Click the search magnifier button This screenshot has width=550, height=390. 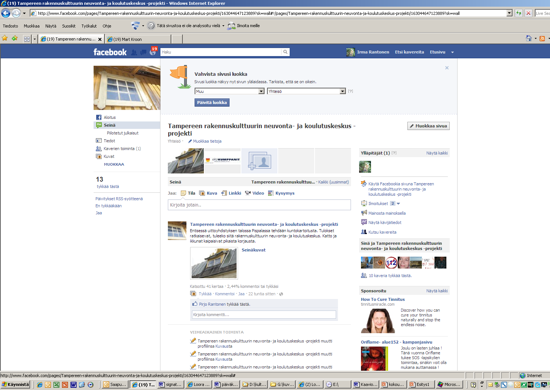285,52
